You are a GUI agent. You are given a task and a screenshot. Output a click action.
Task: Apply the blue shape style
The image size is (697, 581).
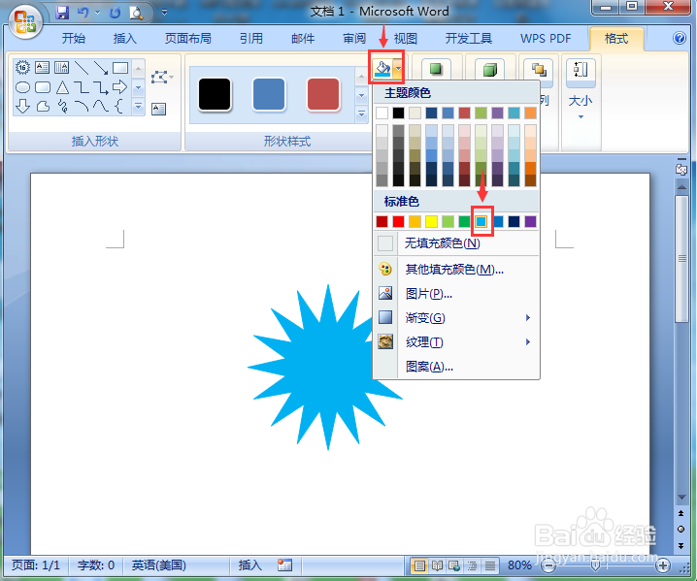269,94
